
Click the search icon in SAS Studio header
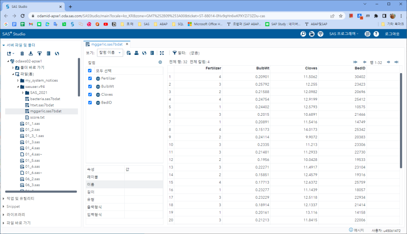[x=303, y=34]
